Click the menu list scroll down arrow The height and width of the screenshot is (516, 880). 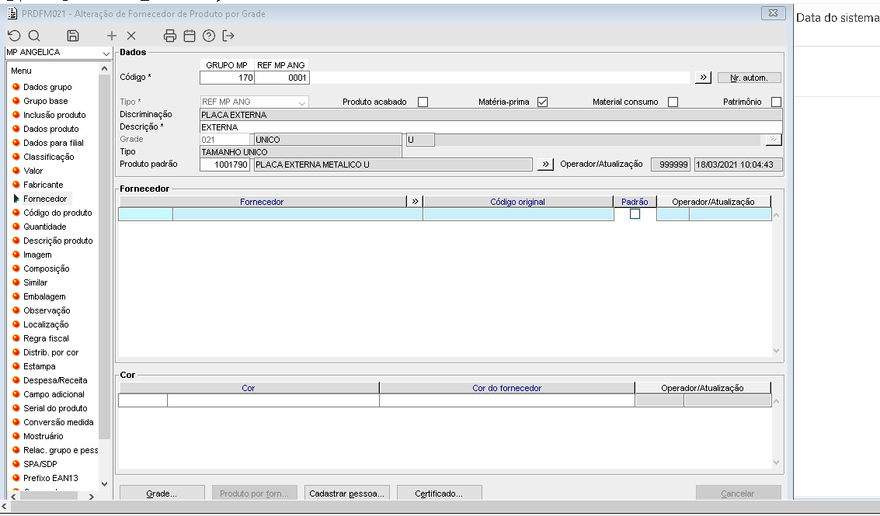(104, 483)
